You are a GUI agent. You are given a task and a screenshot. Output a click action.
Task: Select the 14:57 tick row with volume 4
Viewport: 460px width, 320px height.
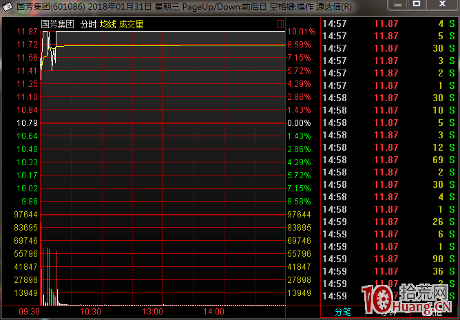click(x=389, y=23)
